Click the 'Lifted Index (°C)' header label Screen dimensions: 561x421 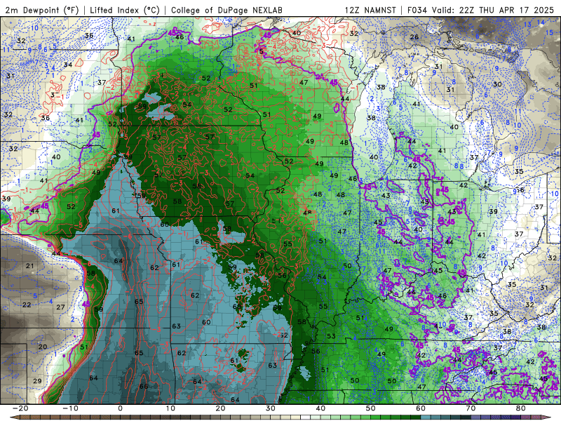click(125, 10)
